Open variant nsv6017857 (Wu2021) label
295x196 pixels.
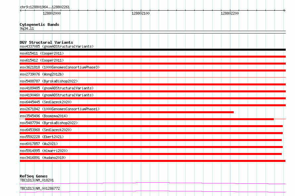click(39, 144)
